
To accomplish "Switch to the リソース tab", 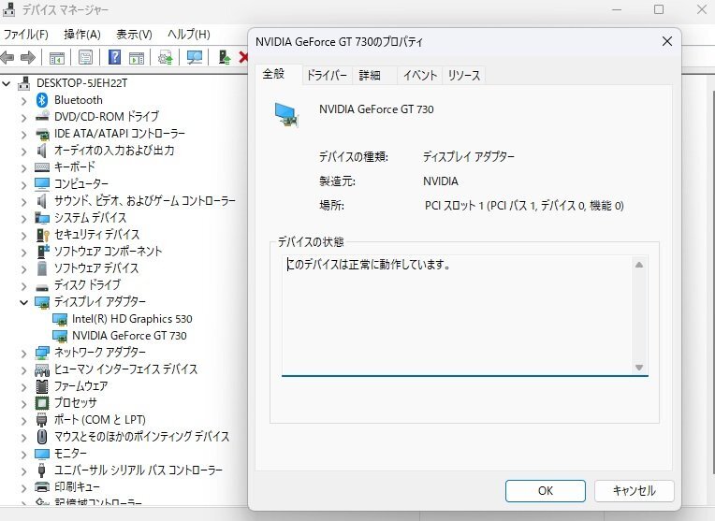I will click(464, 75).
